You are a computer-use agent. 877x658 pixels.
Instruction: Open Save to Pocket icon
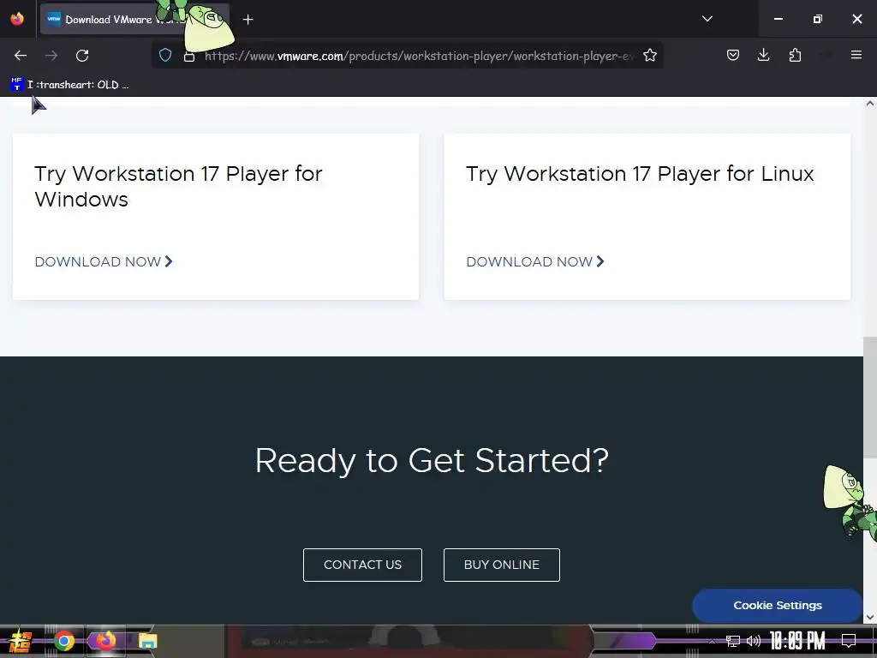(x=733, y=55)
